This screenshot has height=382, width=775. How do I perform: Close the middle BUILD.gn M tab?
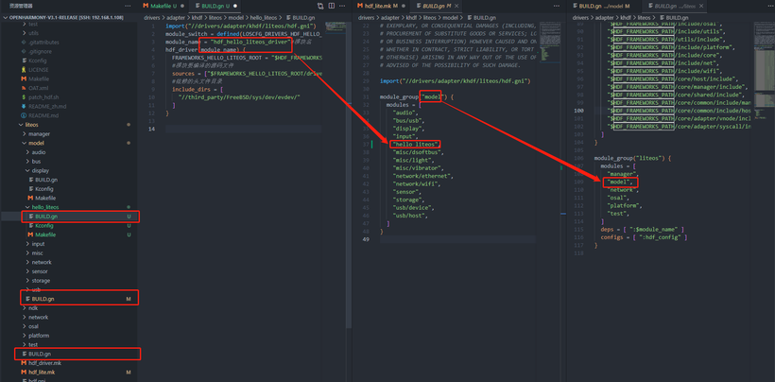456,6
